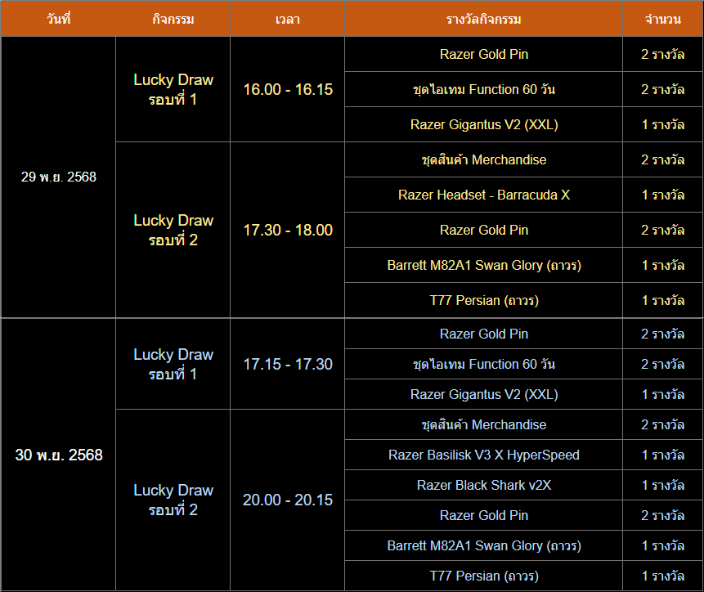Viewport: 704px width, 592px height.
Task: Click the รางวัลกิจกรรม column header
Action: [484, 19]
